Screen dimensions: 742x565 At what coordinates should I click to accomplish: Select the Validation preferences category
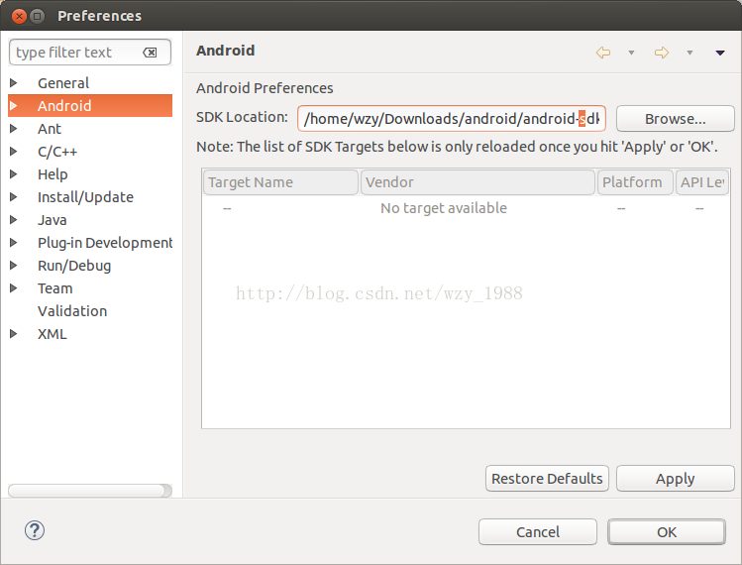(x=72, y=310)
